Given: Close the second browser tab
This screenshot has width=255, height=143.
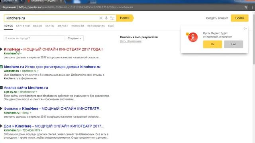Looking at the screenshot, I should (x=61, y=1).
